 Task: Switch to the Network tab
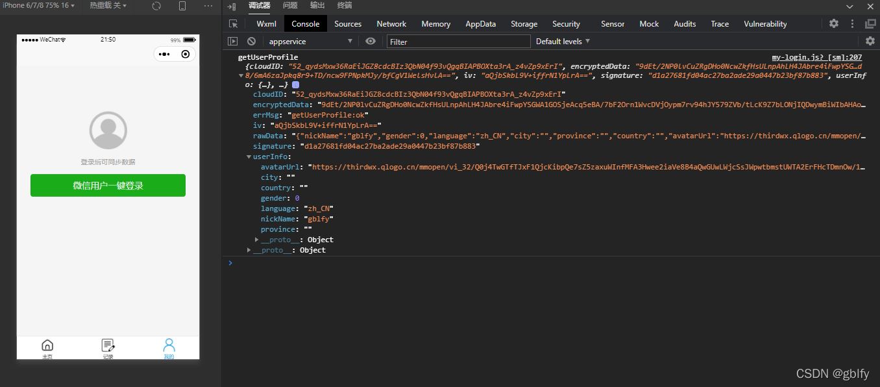(x=391, y=24)
